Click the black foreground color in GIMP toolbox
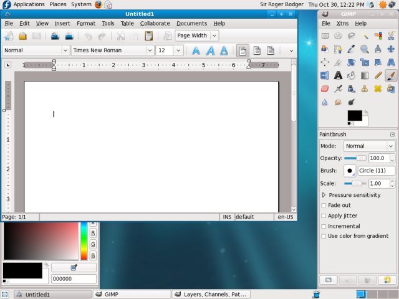 (x=355, y=115)
